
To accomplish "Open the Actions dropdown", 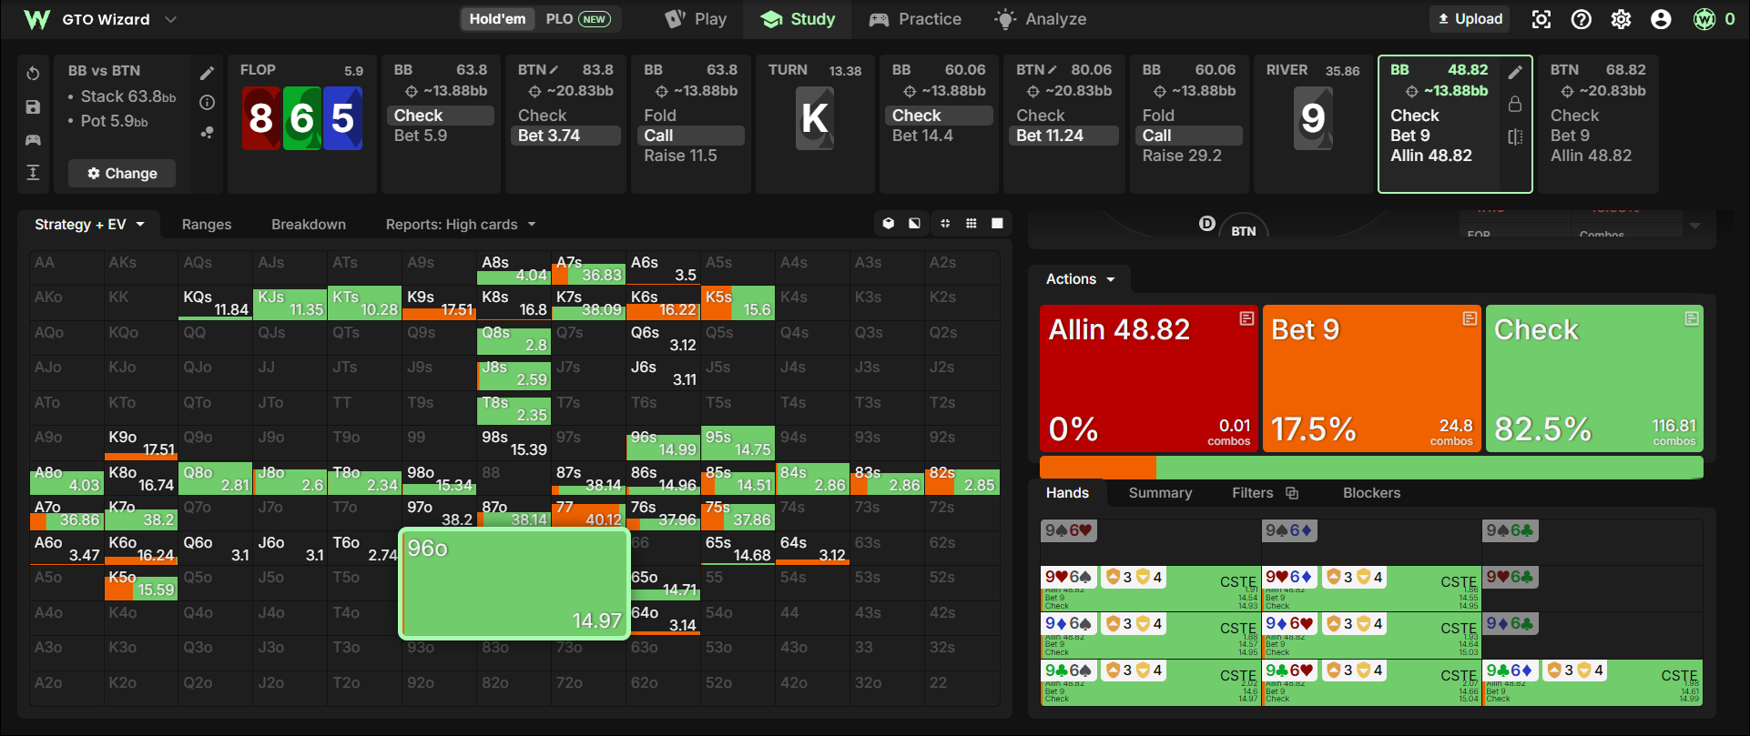I will click(x=1081, y=279).
